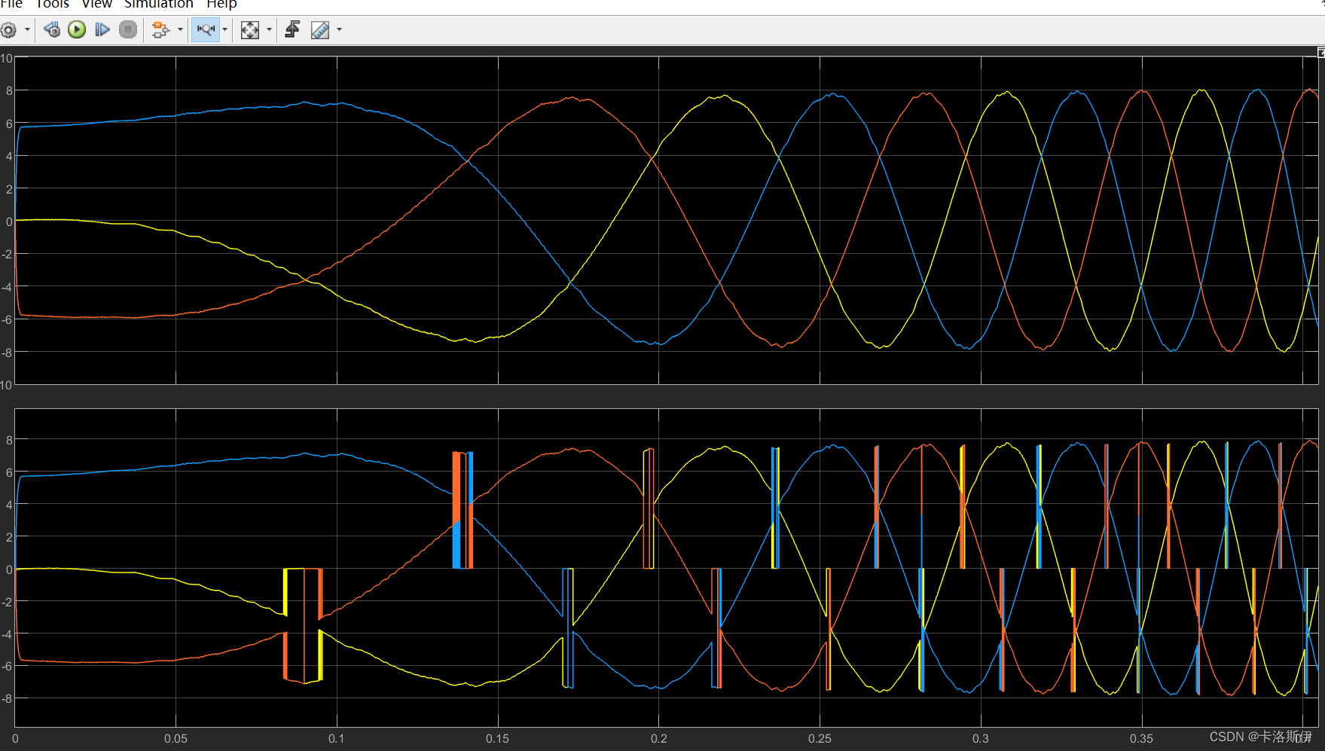Click the step back button
This screenshot has height=751, width=1325.
click(52, 30)
